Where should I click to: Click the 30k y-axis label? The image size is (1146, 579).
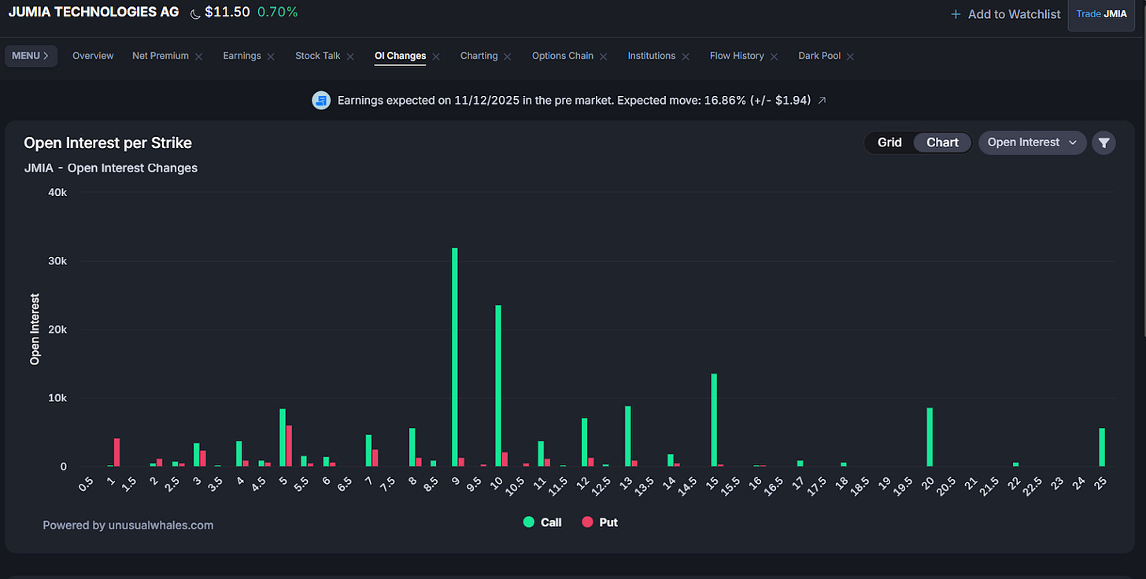coord(58,261)
